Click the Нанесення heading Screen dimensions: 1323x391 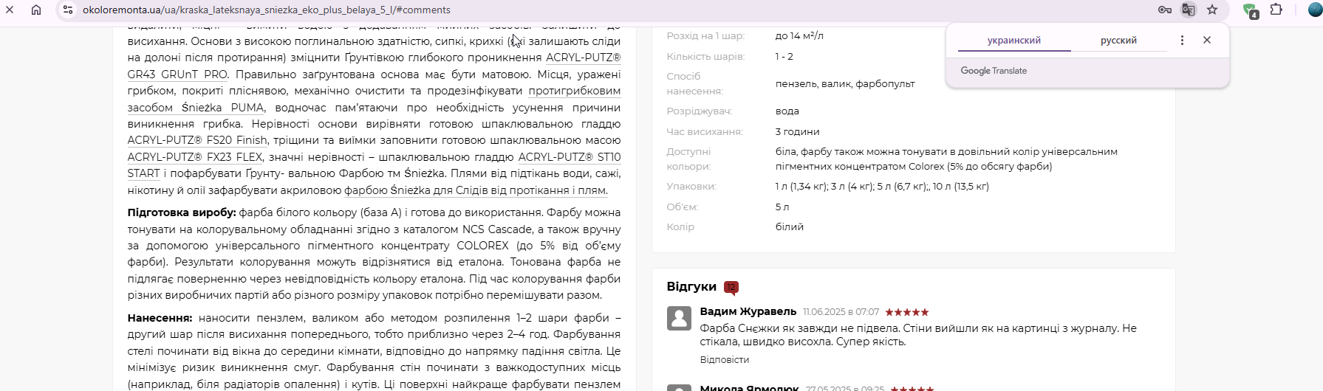coord(160,318)
